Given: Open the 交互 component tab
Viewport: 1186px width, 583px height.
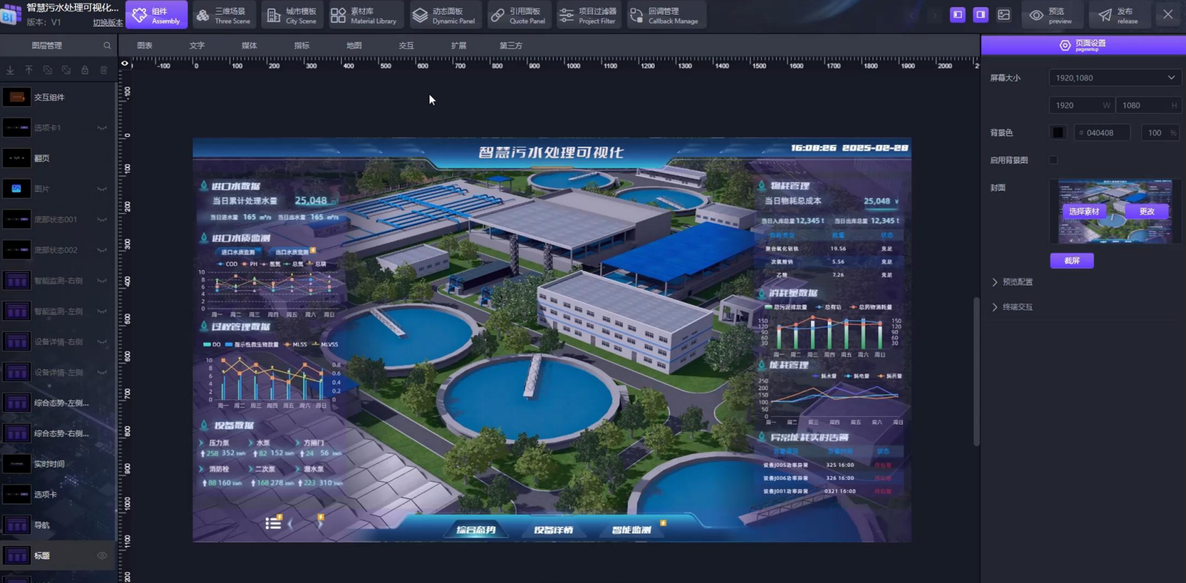Looking at the screenshot, I should [406, 45].
